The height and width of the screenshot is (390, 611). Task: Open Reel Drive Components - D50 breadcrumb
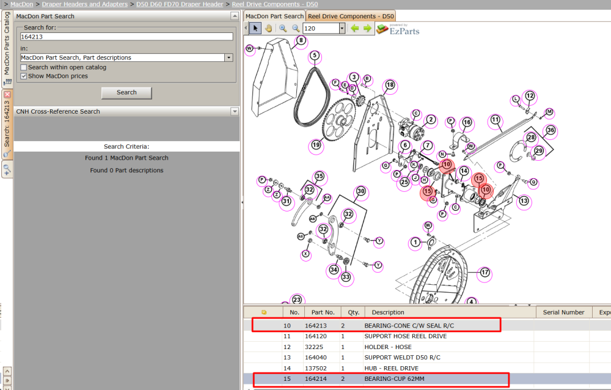pyautogui.click(x=275, y=4)
